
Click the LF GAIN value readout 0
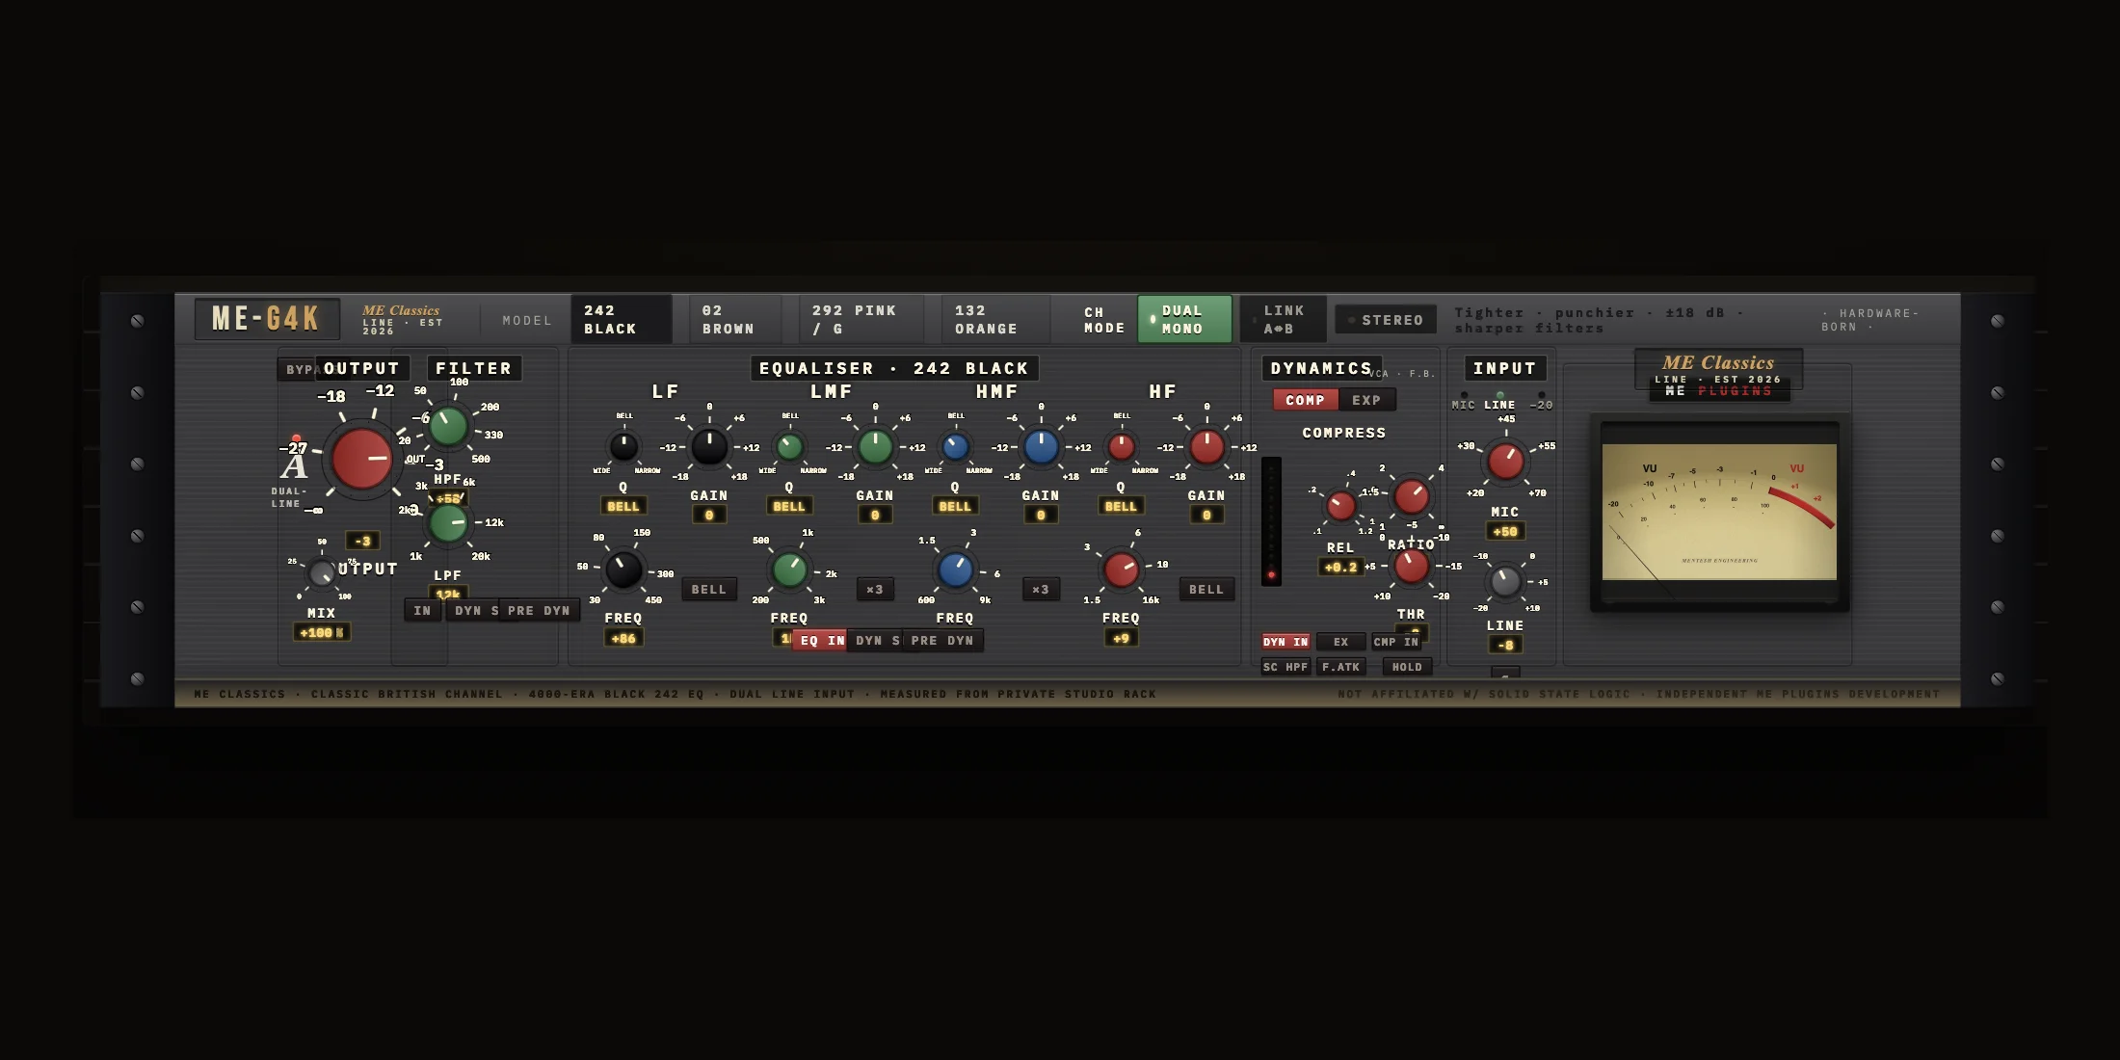point(709,515)
